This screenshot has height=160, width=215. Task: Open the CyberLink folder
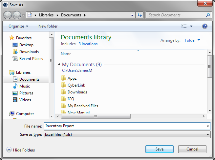(x=76, y=85)
